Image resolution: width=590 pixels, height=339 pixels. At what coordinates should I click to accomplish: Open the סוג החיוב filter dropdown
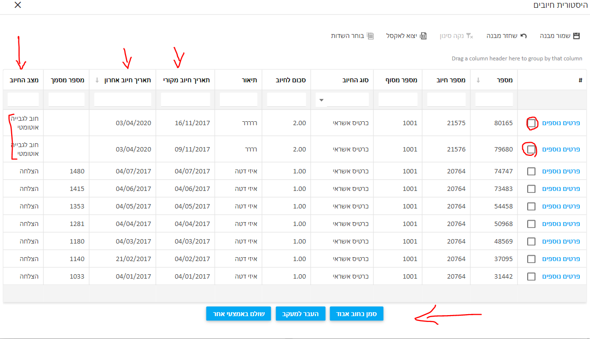[321, 100]
